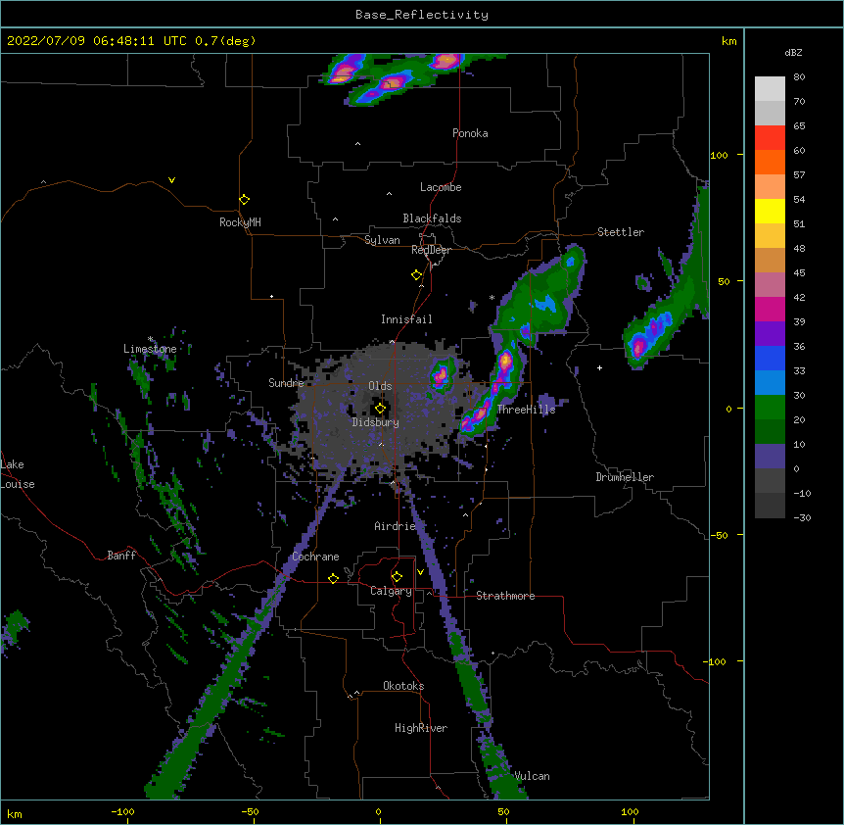Viewport: 844px width, 825px height.
Task: Click the 45 value on the dBZ scale
Action: (x=799, y=273)
